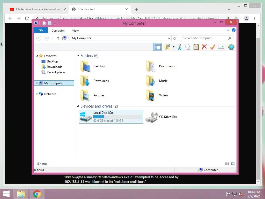The image size is (265, 199).
Task: Click the muted volume tray icon
Action: pos(240,194)
